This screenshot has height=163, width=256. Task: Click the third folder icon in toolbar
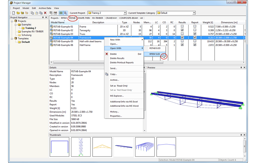[x=27, y=13]
